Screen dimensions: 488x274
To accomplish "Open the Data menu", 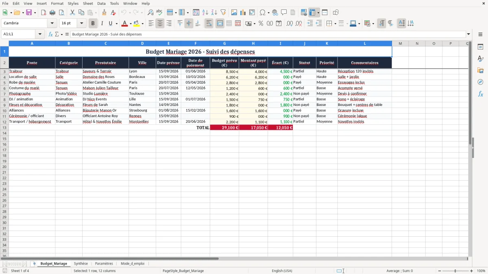I will [x=101, y=3].
